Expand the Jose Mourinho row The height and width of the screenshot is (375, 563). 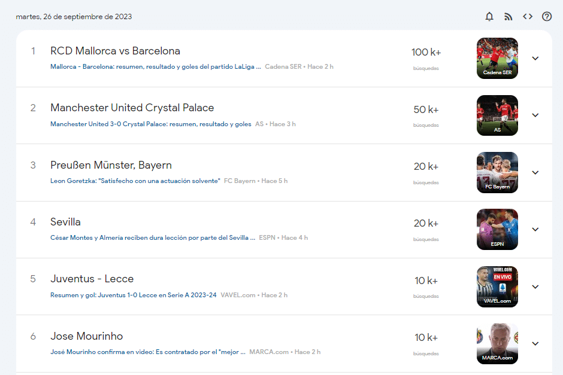click(x=535, y=343)
